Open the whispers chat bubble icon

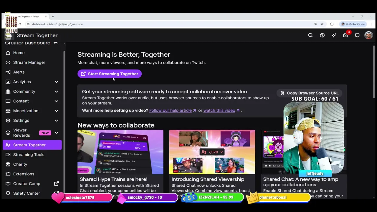point(357,35)
